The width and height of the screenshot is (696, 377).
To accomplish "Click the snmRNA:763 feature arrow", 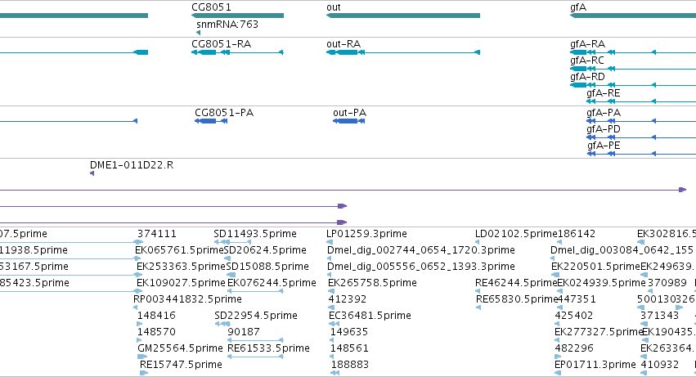I will pyautogui.click(x=198, y=33).
